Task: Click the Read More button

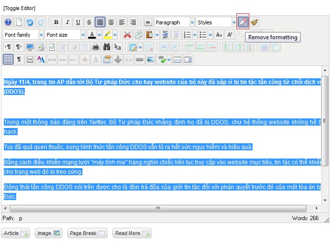Action: tap(132, 233)
